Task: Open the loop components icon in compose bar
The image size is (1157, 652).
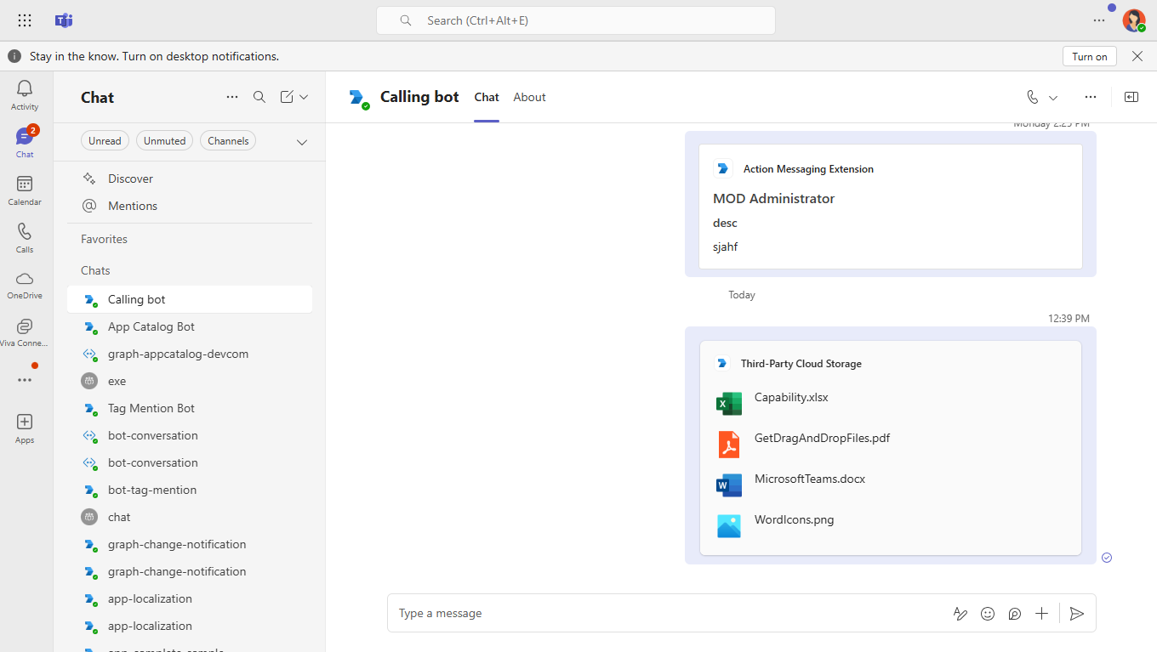Action: [x=1015, y=613]
